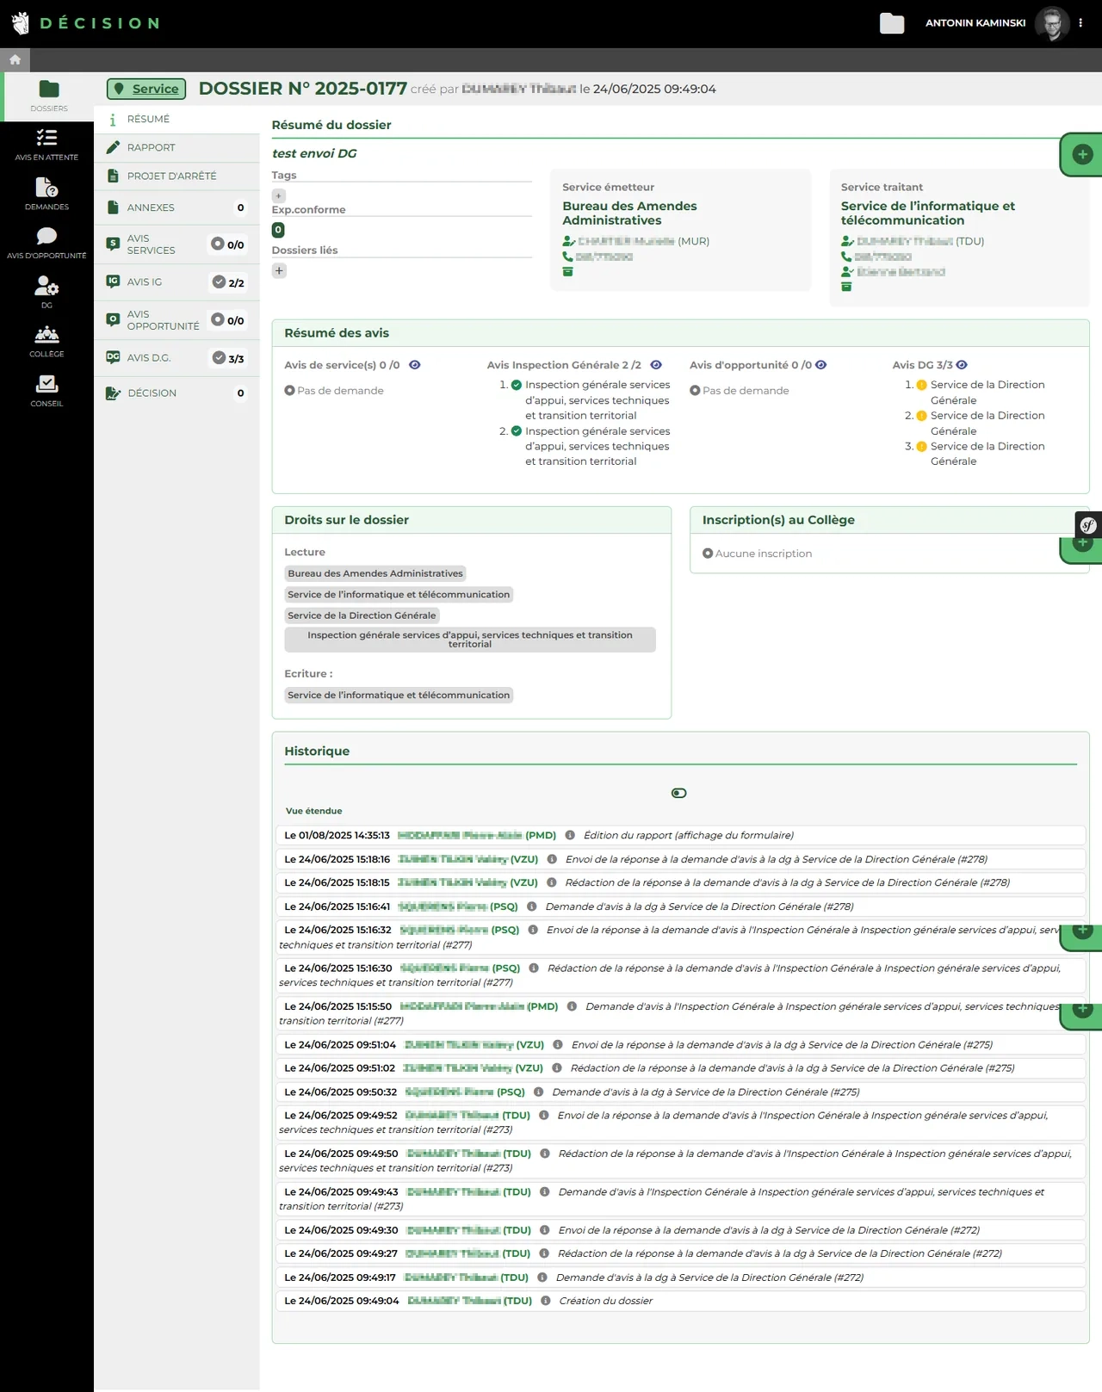The width and height of the screenshot is (1102, 1392).
Task: Click the folder icon in top bar
Action: point(892,23)
